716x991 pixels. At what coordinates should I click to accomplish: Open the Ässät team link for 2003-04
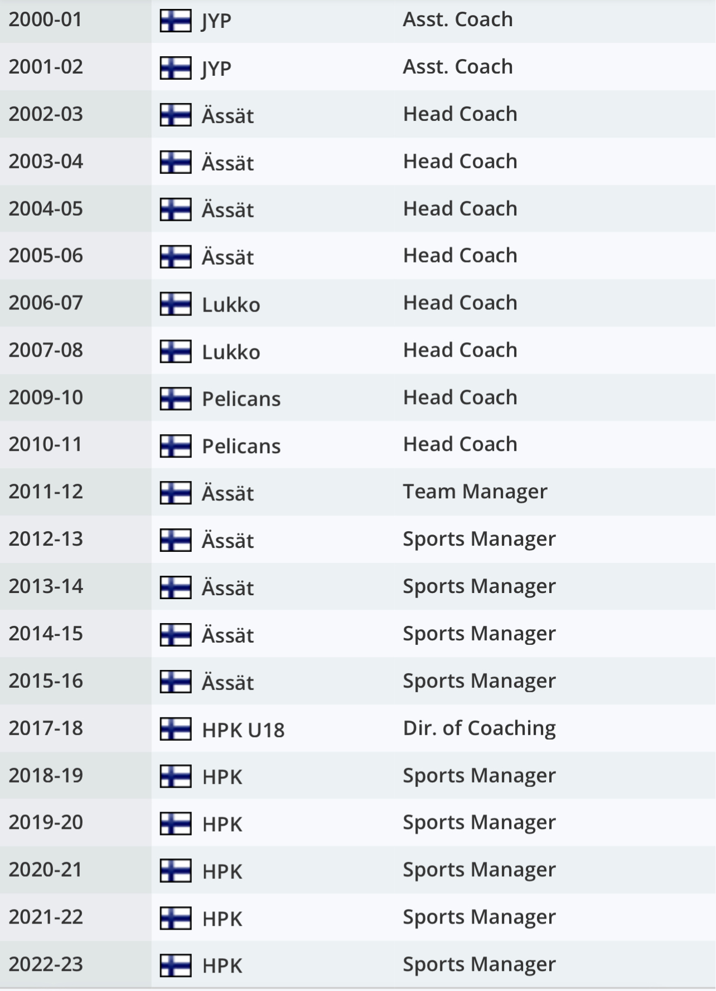tap(228, 162)
